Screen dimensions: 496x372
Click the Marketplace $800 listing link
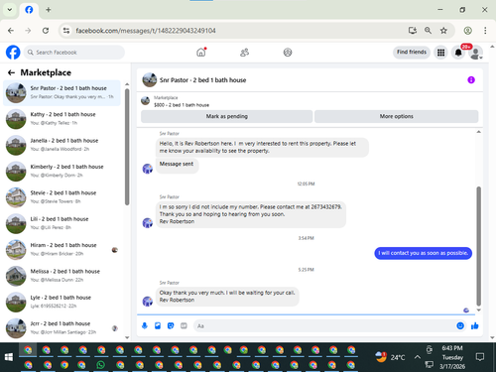coord(182,105)
